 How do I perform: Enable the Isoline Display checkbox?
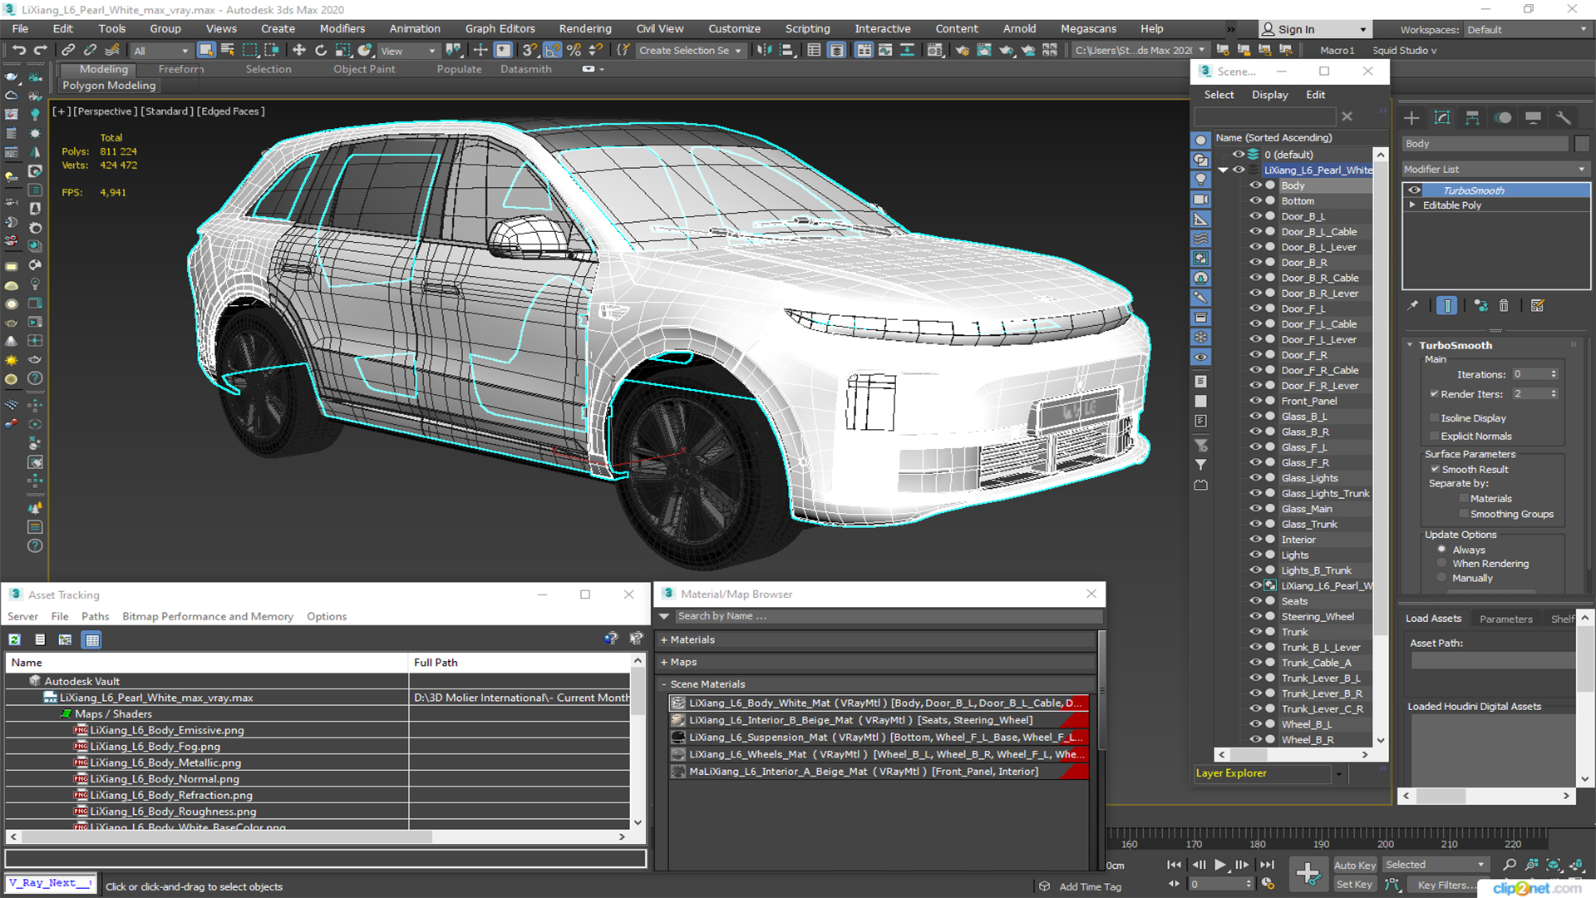[1434, 418]
